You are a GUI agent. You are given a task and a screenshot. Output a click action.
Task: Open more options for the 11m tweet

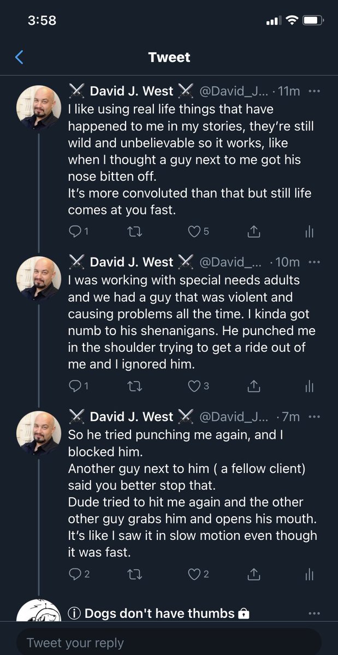click(314, 91)
